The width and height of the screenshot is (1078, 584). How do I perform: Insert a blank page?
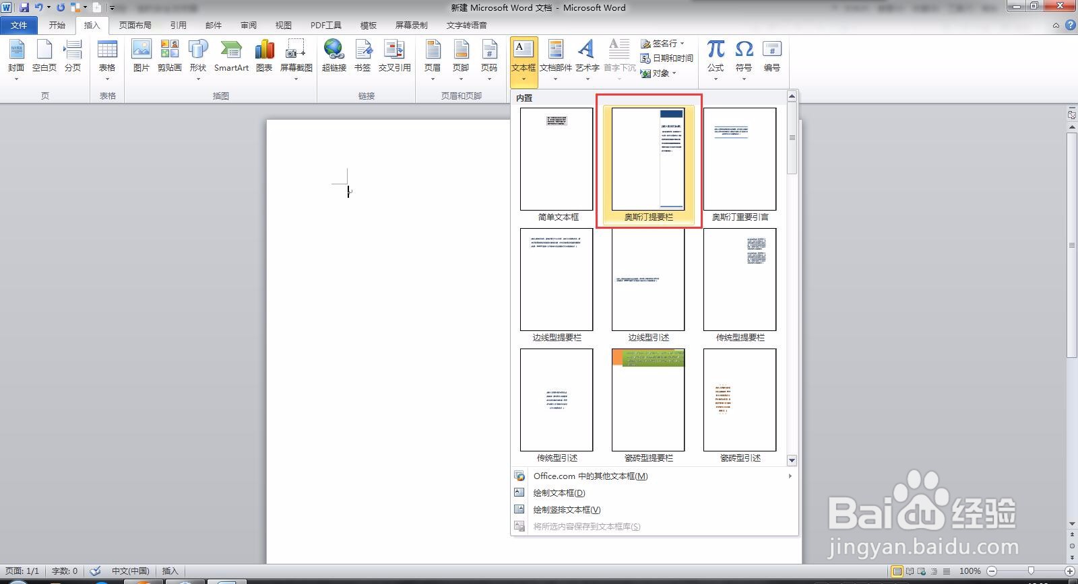44,57
